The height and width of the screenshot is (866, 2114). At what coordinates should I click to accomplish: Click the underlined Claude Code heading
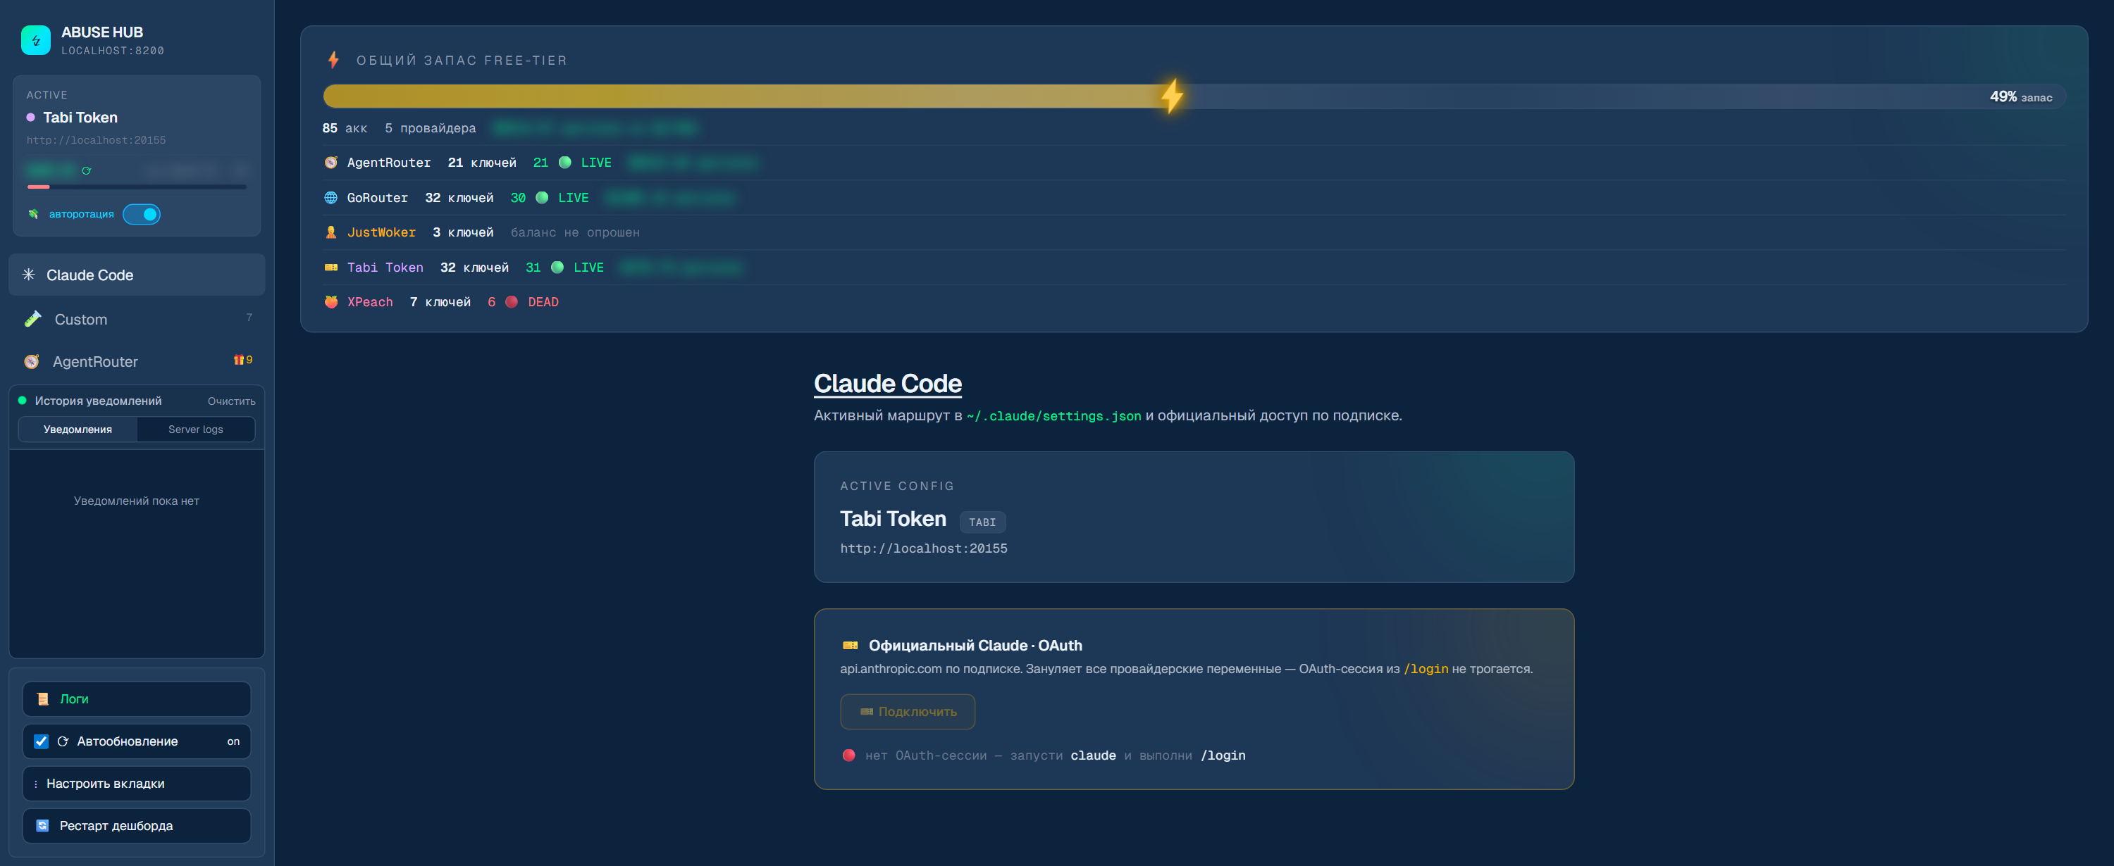[887, 384]
